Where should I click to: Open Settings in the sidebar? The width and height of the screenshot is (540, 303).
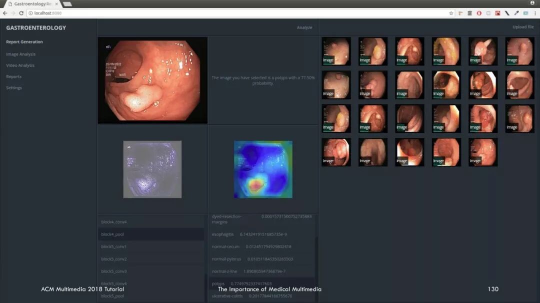[14, 88]
